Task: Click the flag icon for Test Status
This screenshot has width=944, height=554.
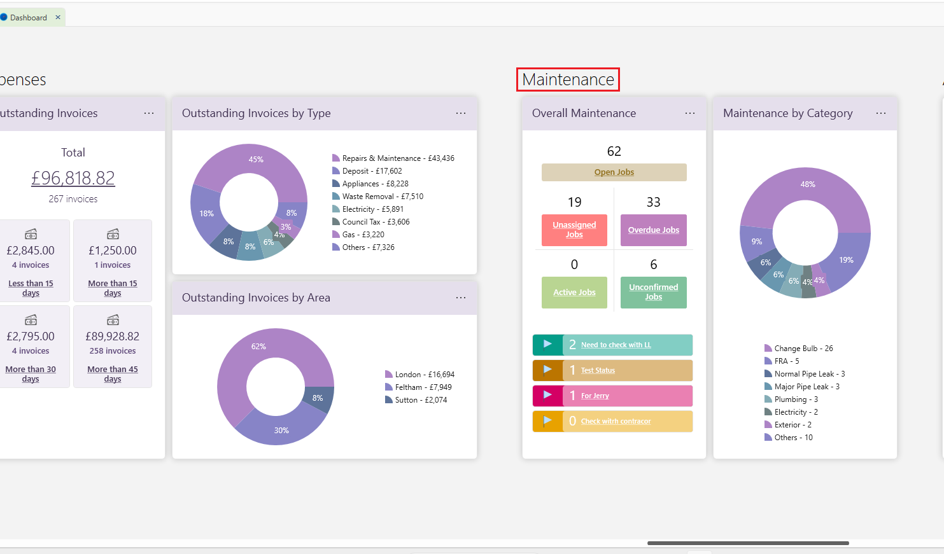Action: pos(547,370)
